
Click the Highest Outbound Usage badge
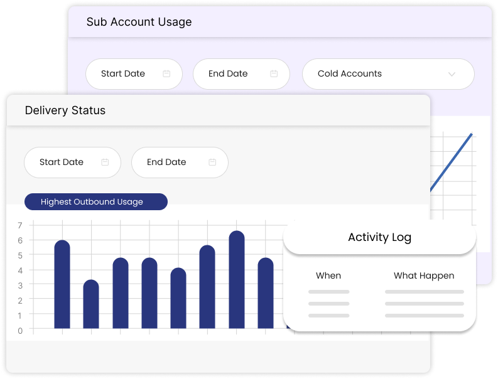[x=96, y=202]
